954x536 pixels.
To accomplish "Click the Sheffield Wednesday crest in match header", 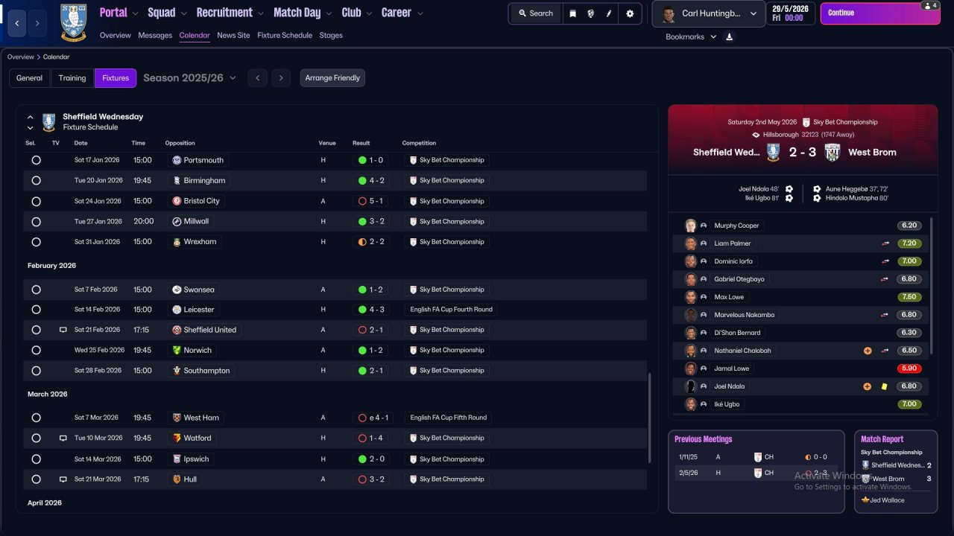I will 774,152.
